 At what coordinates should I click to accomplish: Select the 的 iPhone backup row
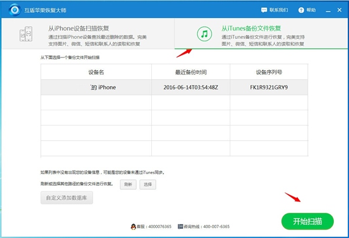tap(174, 87)
